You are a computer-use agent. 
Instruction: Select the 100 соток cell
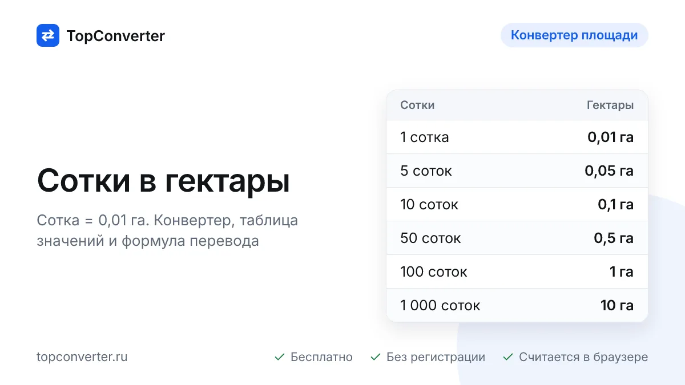(x=434, y=272)
